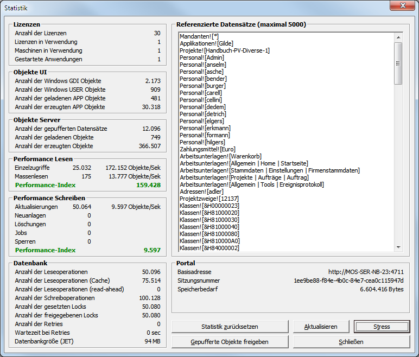Select Klassen![&H00000023] list item
419x357 pixels.
(209, 206)
